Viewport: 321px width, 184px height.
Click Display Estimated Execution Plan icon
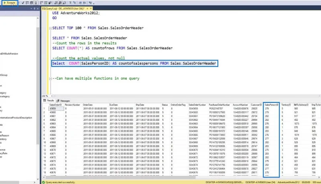pos(27,3)
